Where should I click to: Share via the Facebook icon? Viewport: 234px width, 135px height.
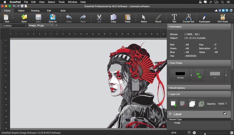220,10
